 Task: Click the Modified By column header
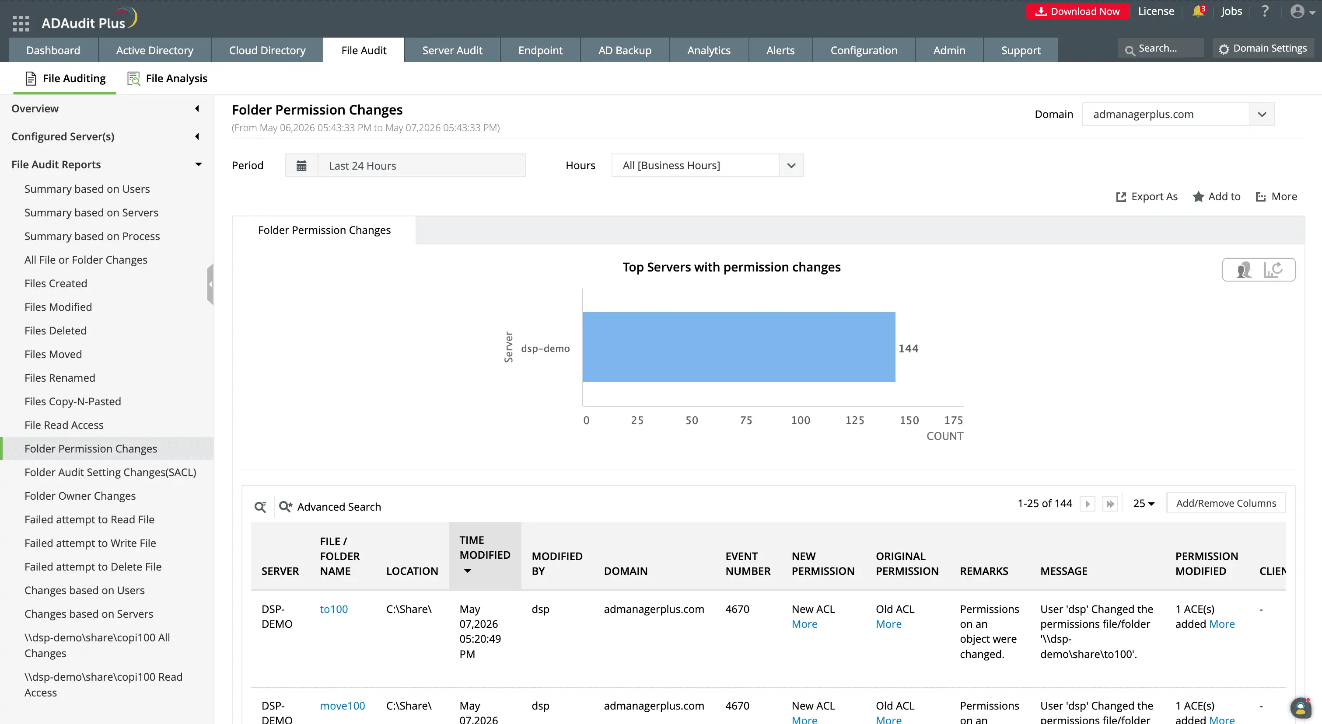tap(557, 564)
